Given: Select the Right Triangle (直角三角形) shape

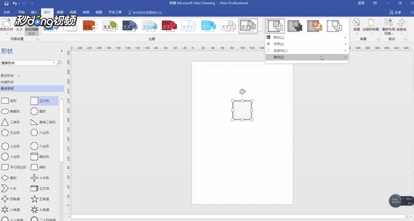Looking at the screenshot, I should click(x=43, y=122).
